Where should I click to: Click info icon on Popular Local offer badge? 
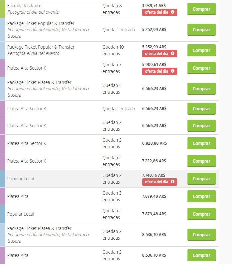173,182
